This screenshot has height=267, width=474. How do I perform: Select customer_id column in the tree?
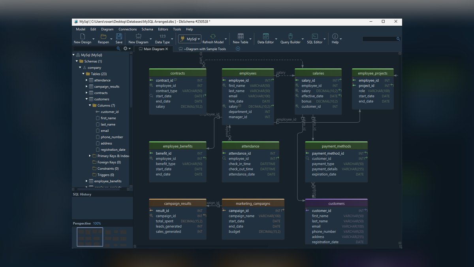109,112
